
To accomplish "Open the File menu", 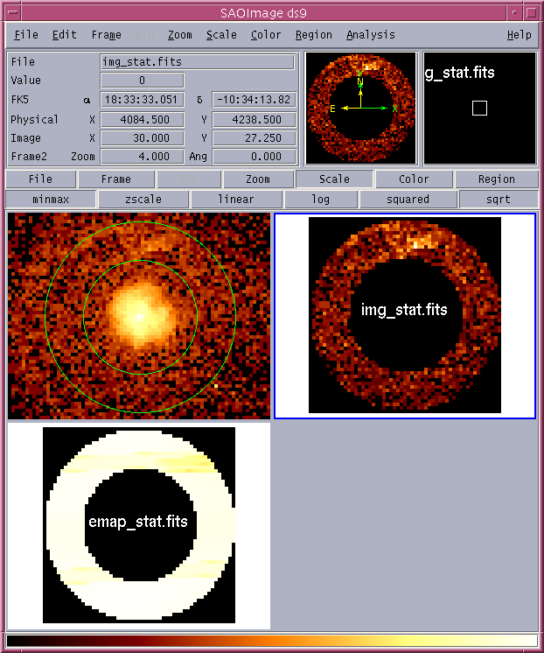I will click(26, 35).
